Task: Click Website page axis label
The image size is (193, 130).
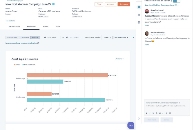Action: click(21, 79)
